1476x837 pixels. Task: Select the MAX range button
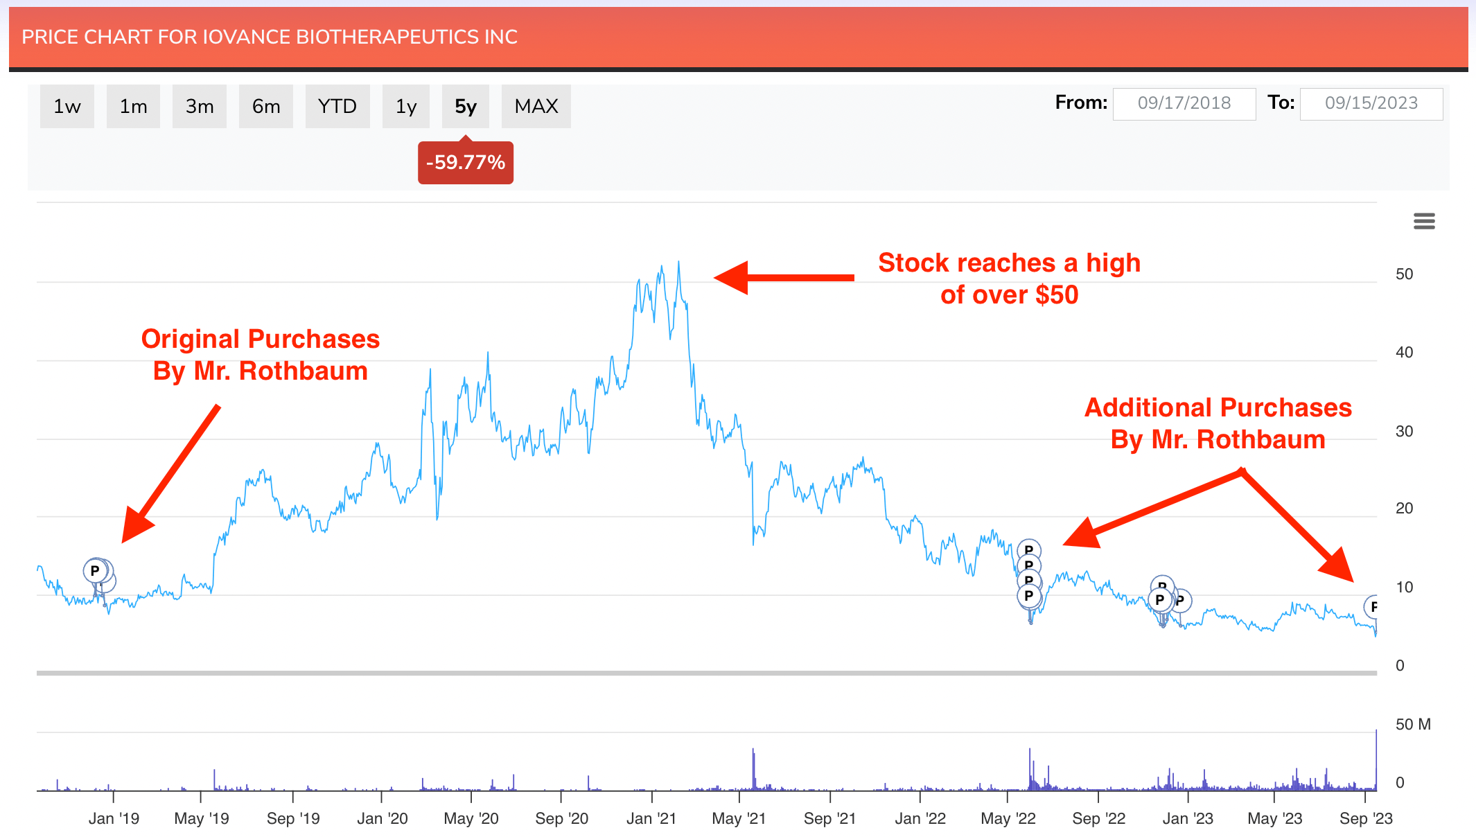[x=536, y=106]
